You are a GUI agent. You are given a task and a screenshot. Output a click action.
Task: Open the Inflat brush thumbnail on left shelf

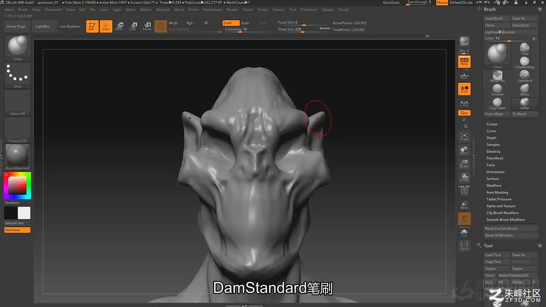(17, 48)
